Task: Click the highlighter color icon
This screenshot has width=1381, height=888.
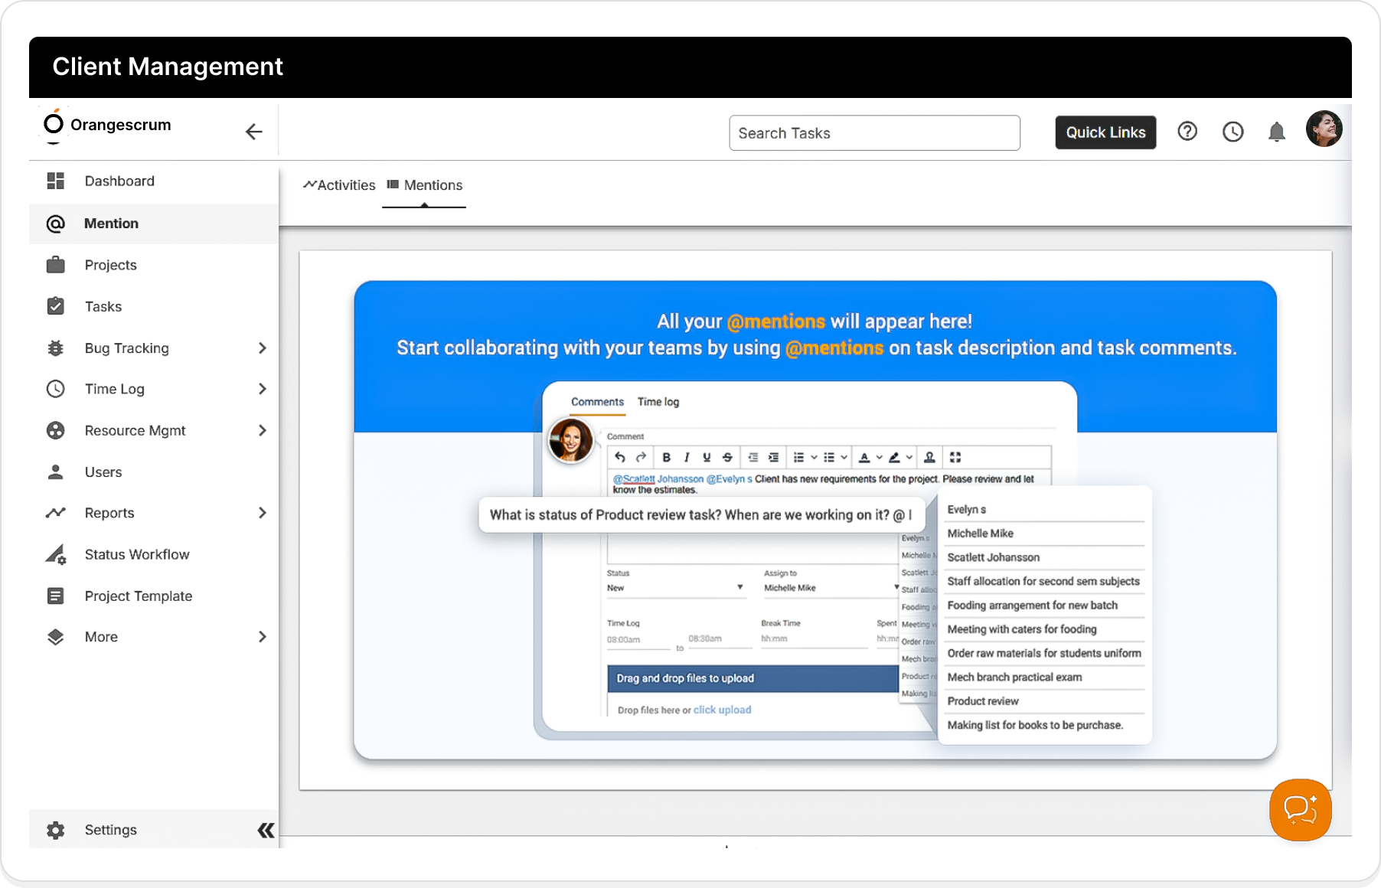Action: (x=894, y=457)
